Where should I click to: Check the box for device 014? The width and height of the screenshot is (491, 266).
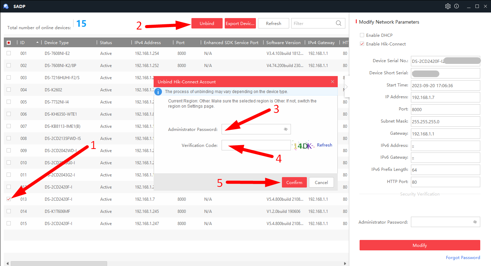coord(9,211)
